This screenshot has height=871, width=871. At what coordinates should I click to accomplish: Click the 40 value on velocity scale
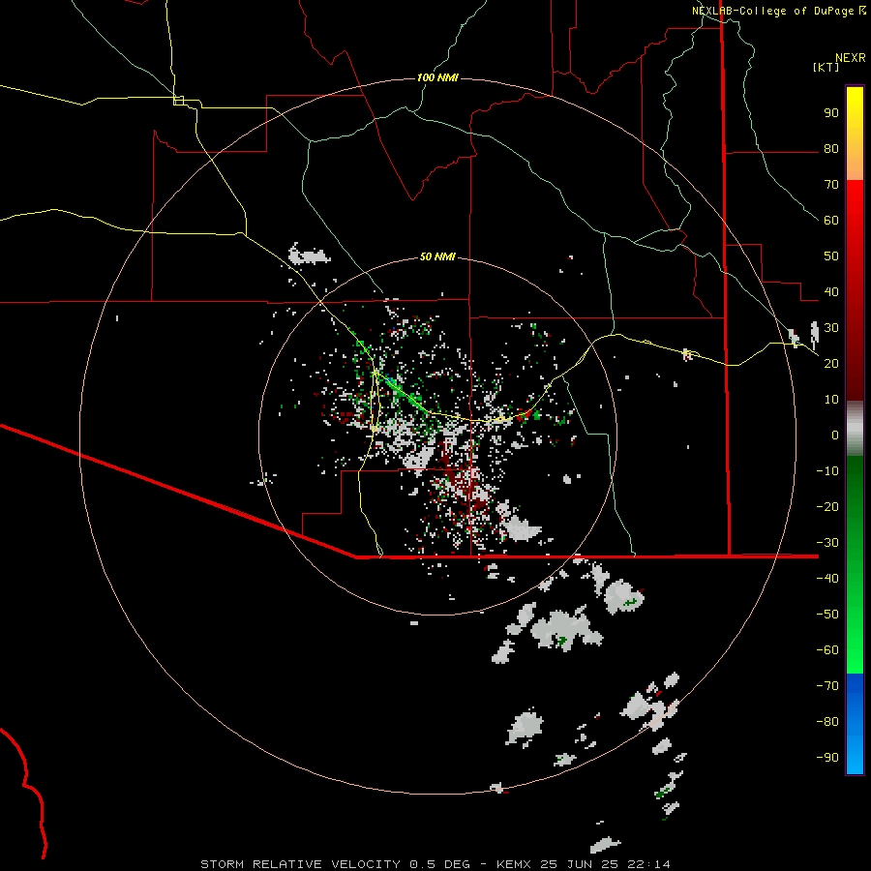coord(831,292)
